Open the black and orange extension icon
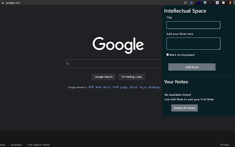235x147 pixels. pos(229,3)
